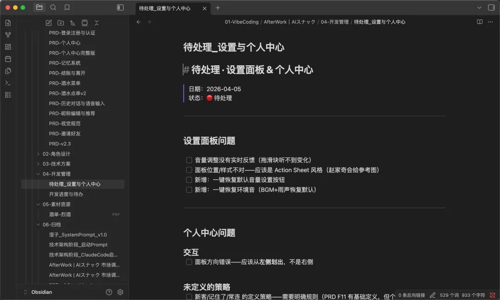
Task: Open Obsidian settings gear icon
Action: (120, 292)
